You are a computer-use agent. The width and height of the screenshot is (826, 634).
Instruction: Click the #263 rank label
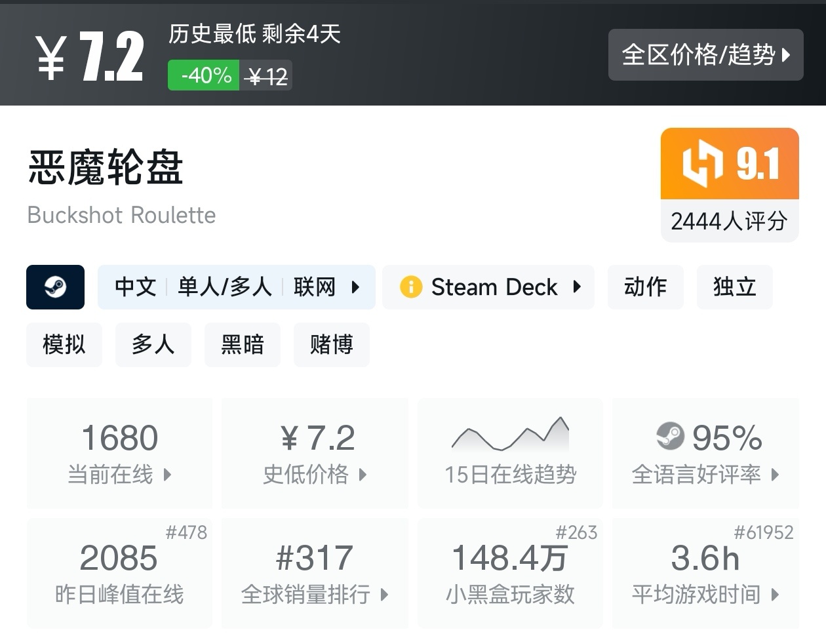pos(577,532)
